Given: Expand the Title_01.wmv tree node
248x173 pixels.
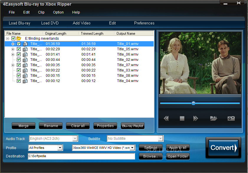Looking at the screenshot, I should (x=13, y=44).
